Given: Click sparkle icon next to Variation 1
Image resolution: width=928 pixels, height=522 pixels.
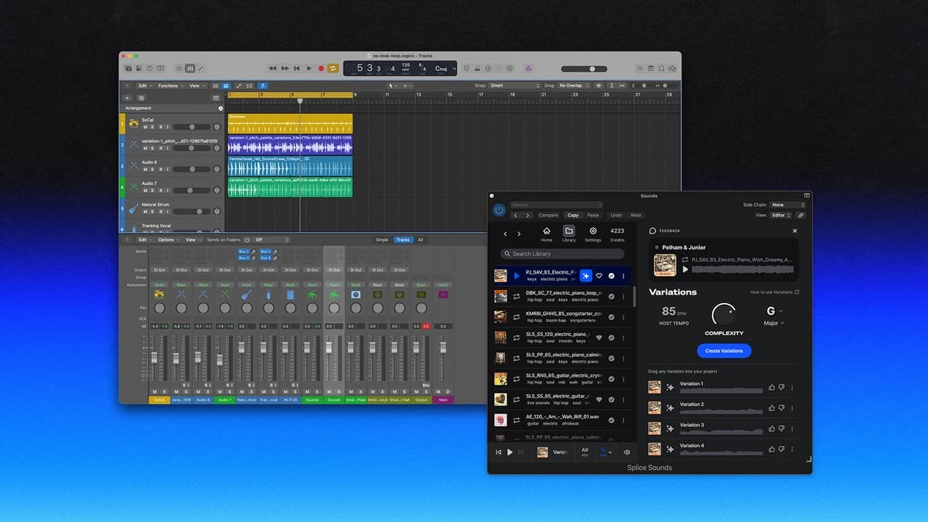Looking at the screenshot, I should click(x=670, y=387).
